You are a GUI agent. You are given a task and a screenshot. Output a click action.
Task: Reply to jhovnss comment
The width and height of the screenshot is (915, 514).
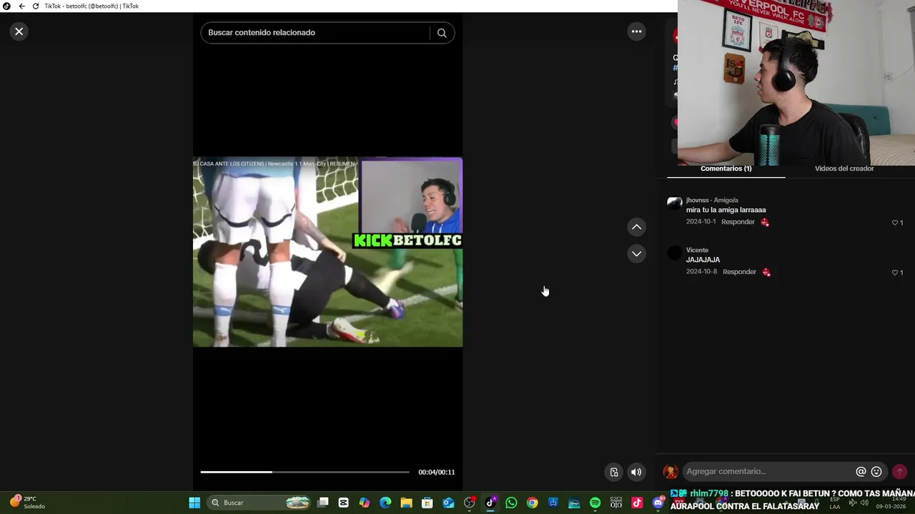[738, 222]
